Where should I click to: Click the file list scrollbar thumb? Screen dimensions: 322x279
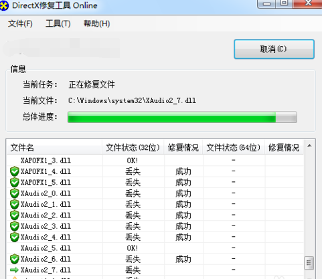[x=309, y=263]
